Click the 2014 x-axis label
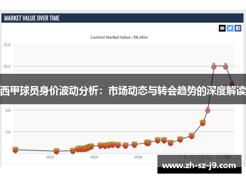The image size is (246, 178). pos(94,157)
